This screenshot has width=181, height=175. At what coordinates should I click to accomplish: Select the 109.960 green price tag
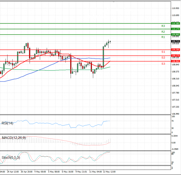tap(175, 34)
